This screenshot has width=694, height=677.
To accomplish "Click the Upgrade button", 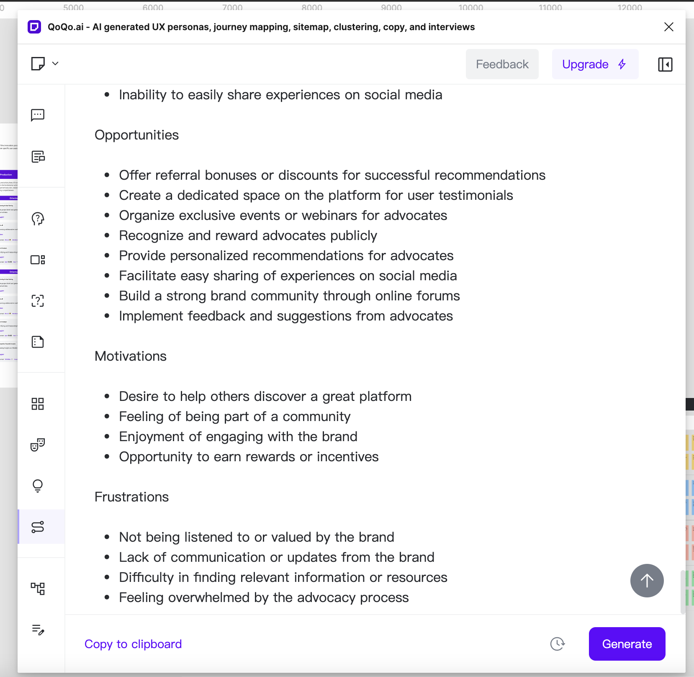I will coord(595,64).
